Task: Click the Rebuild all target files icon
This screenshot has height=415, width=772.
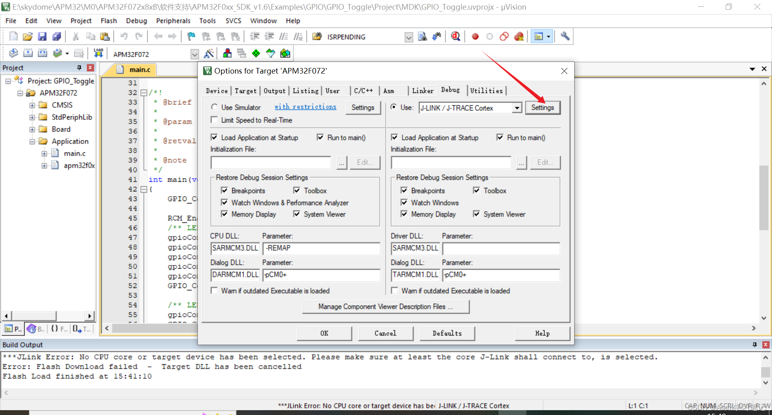Action: click(42, 53)
